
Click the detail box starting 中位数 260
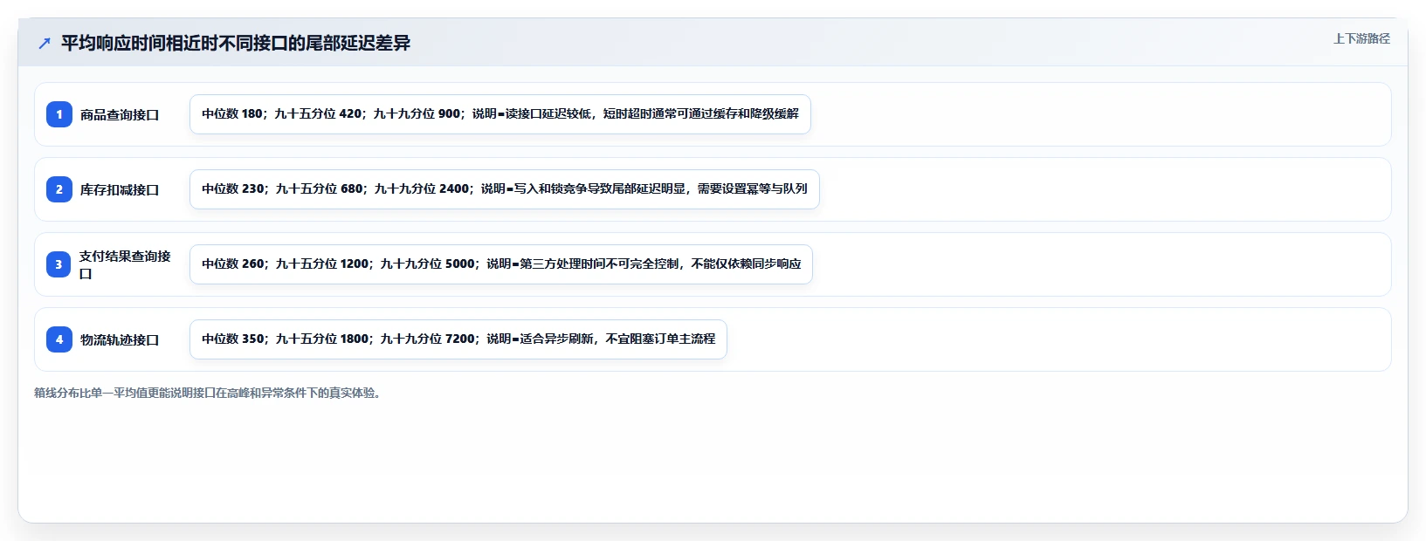[x=501, y=264]
